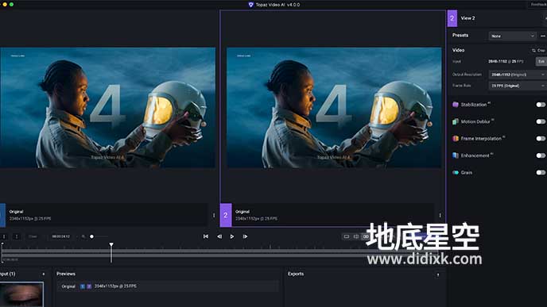Set the trim end point icon
The width and height of the screenshot is (547, 307).
click(17, 236)
